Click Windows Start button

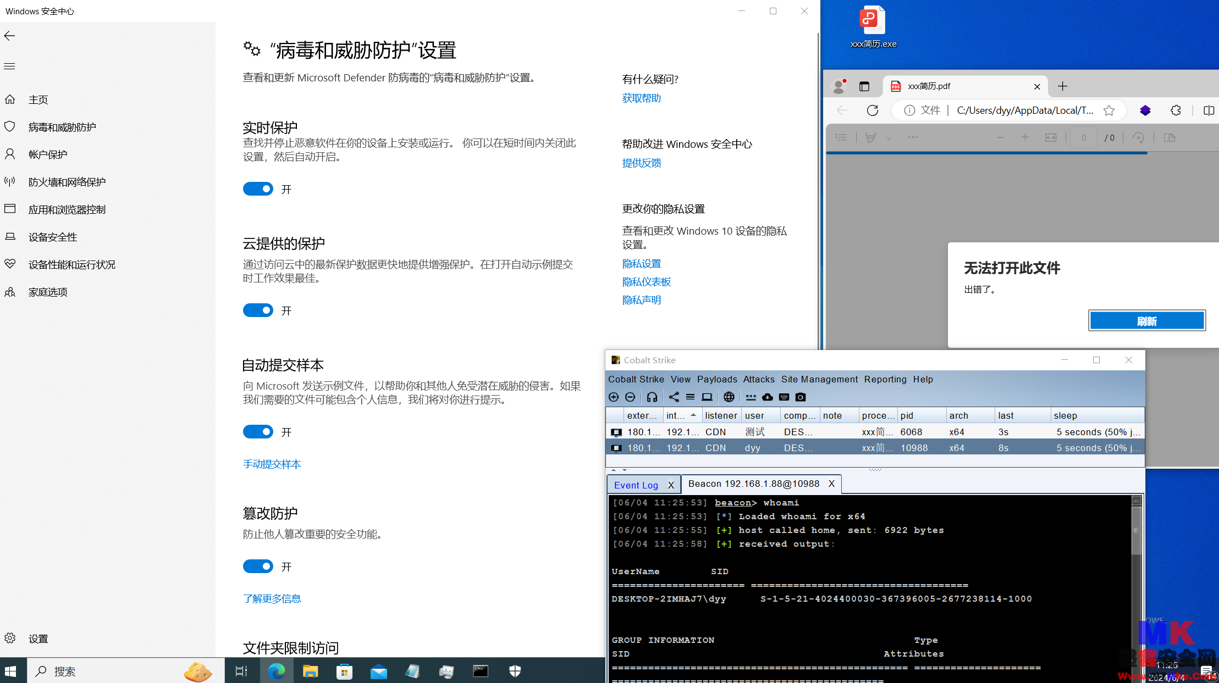pyautogui.click(x=10, y=671)
